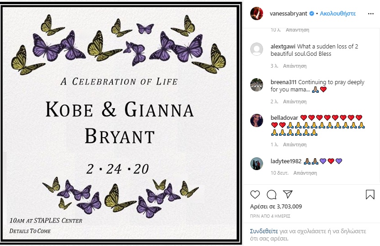Open vanessabryant profile picture
The image size is (380, 246).
click(x=257, y=14)
